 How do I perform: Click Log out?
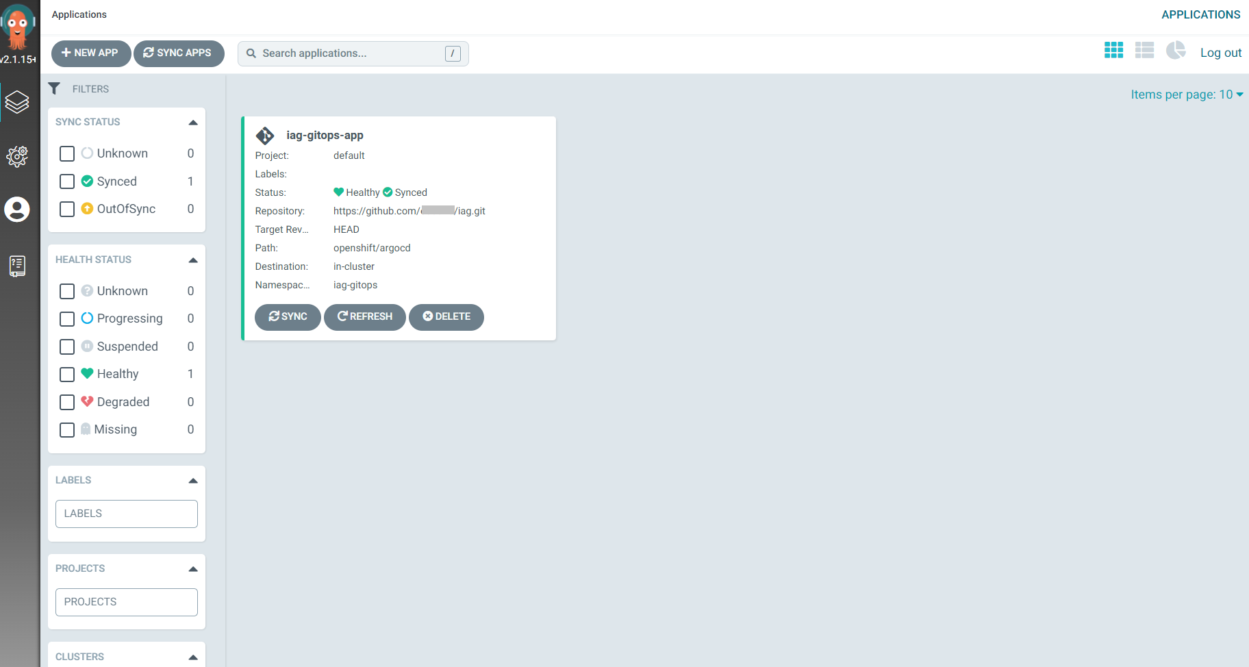click(x=1220, y=53)
